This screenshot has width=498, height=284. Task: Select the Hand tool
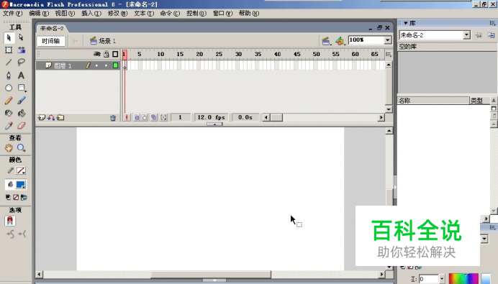(9, 148)
